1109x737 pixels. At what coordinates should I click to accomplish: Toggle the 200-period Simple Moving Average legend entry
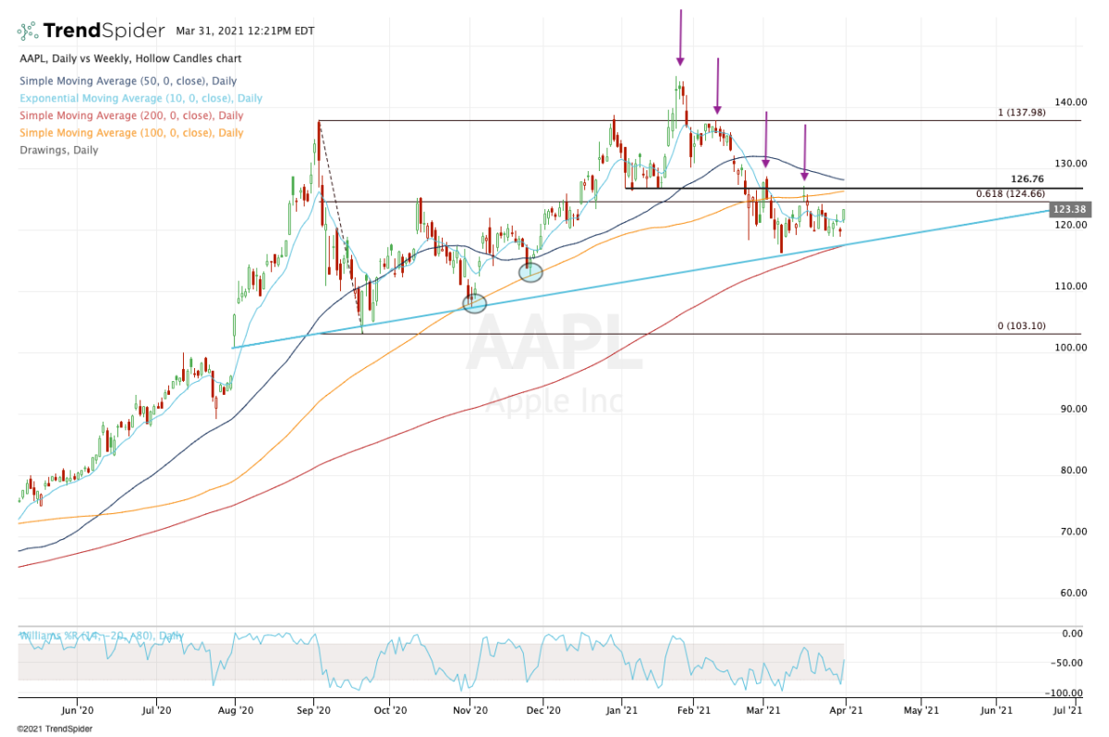tap(130, 116)
